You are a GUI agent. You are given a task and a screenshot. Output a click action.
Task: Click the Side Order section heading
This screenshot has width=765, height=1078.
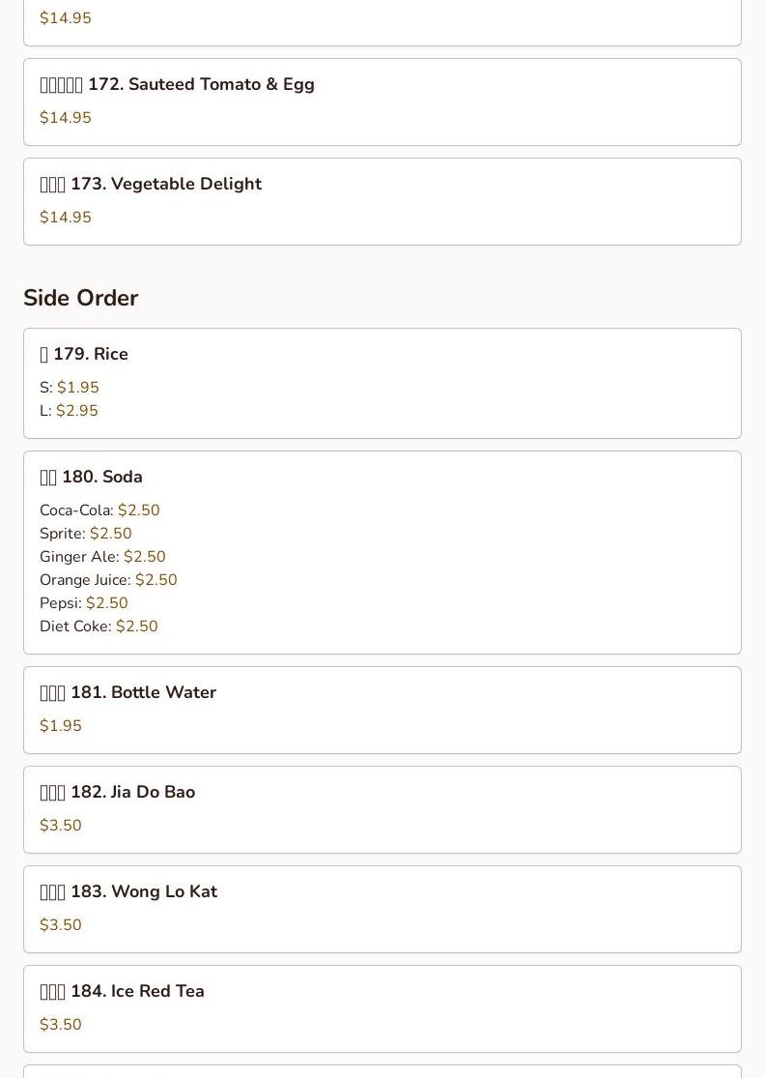pos(81,298)
